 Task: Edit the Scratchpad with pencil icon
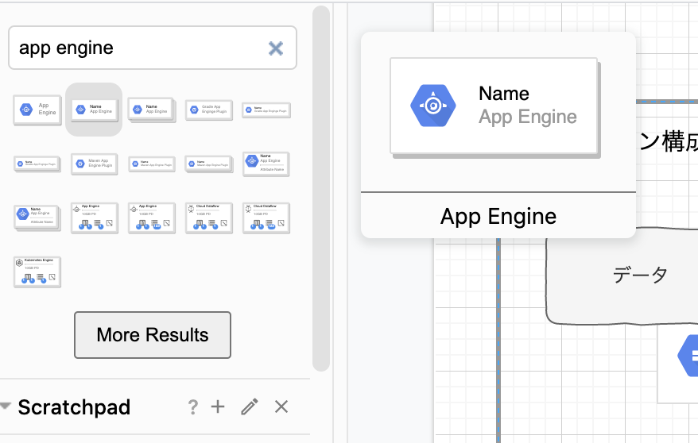pos(250,406)
